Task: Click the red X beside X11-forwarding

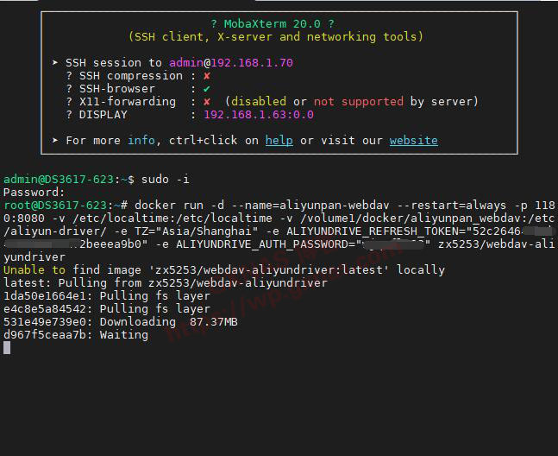Action: pyautogui.click(x=207, y=102)
